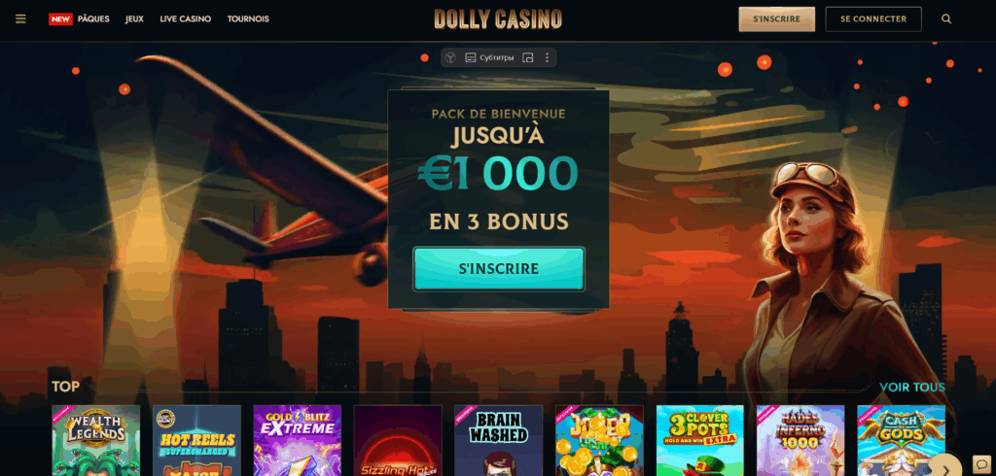
Task: Click the Se connecter button
Action: click(873, 19)
